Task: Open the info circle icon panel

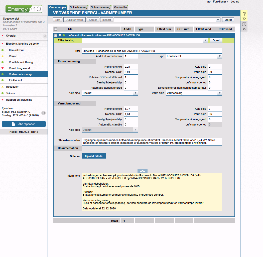Action: point(244,24)
